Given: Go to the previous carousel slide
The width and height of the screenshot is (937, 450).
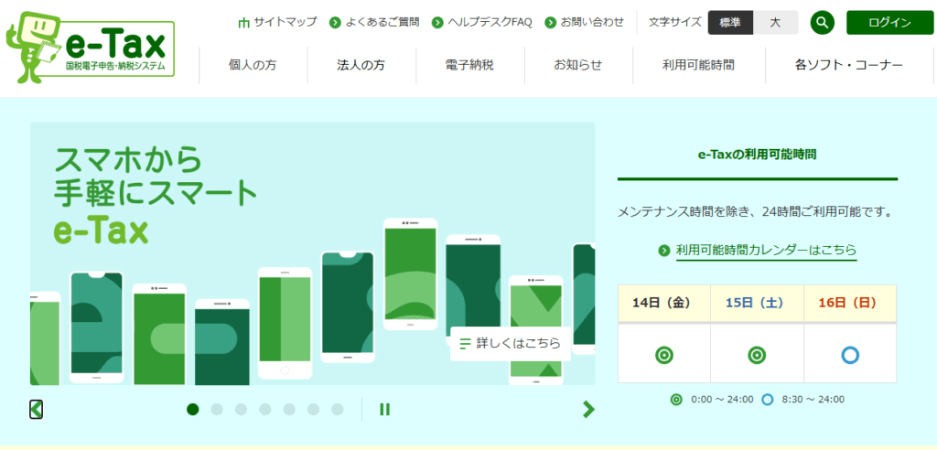Looking at the screenshot, I should tap(37, 410).
